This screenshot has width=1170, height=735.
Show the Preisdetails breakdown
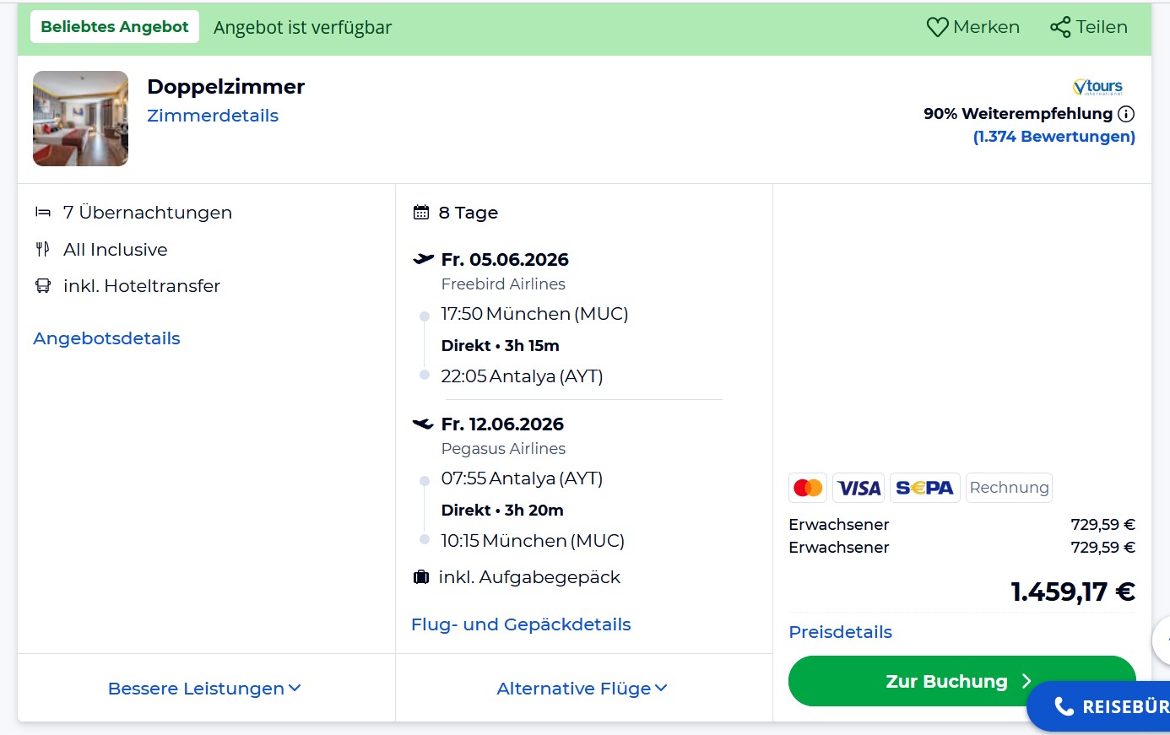pos(840,632)
